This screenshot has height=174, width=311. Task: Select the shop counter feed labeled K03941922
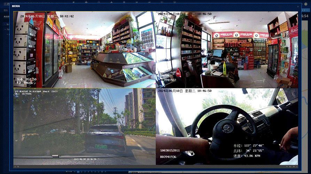(227, 50)
